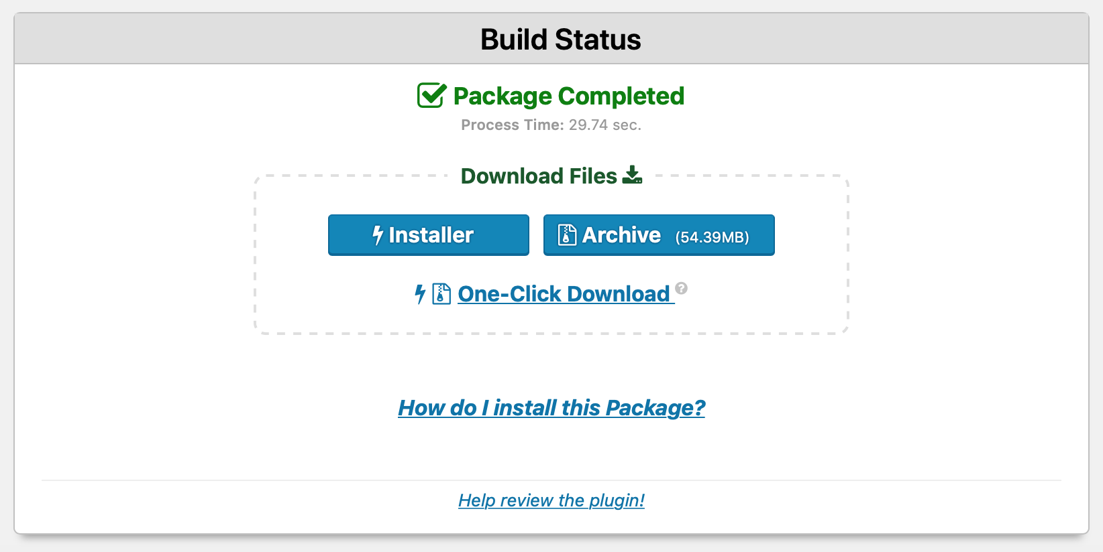Click the zip file icon beside One-Click Download

click(x=441, y=294)
